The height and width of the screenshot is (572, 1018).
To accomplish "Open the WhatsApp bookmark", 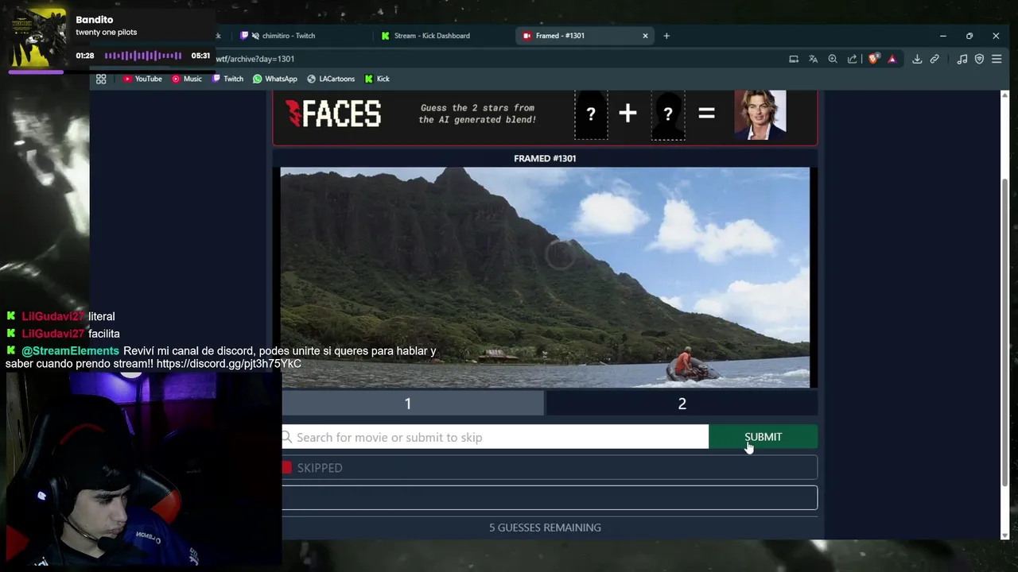I will click(275, 79).
